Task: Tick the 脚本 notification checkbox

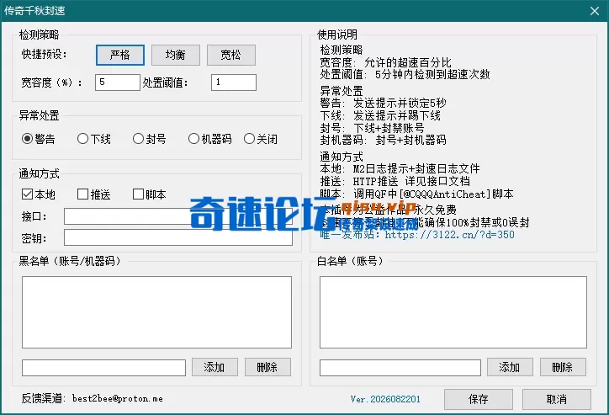Action: click(150, 194)
